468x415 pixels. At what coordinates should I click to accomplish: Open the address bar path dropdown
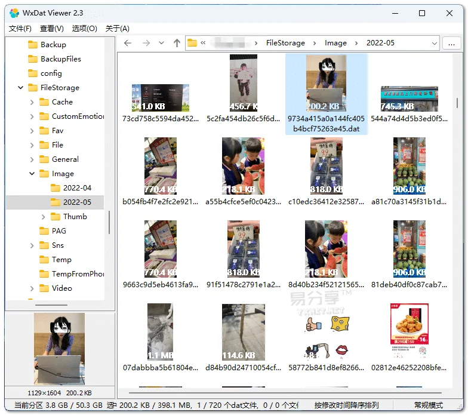434,43
